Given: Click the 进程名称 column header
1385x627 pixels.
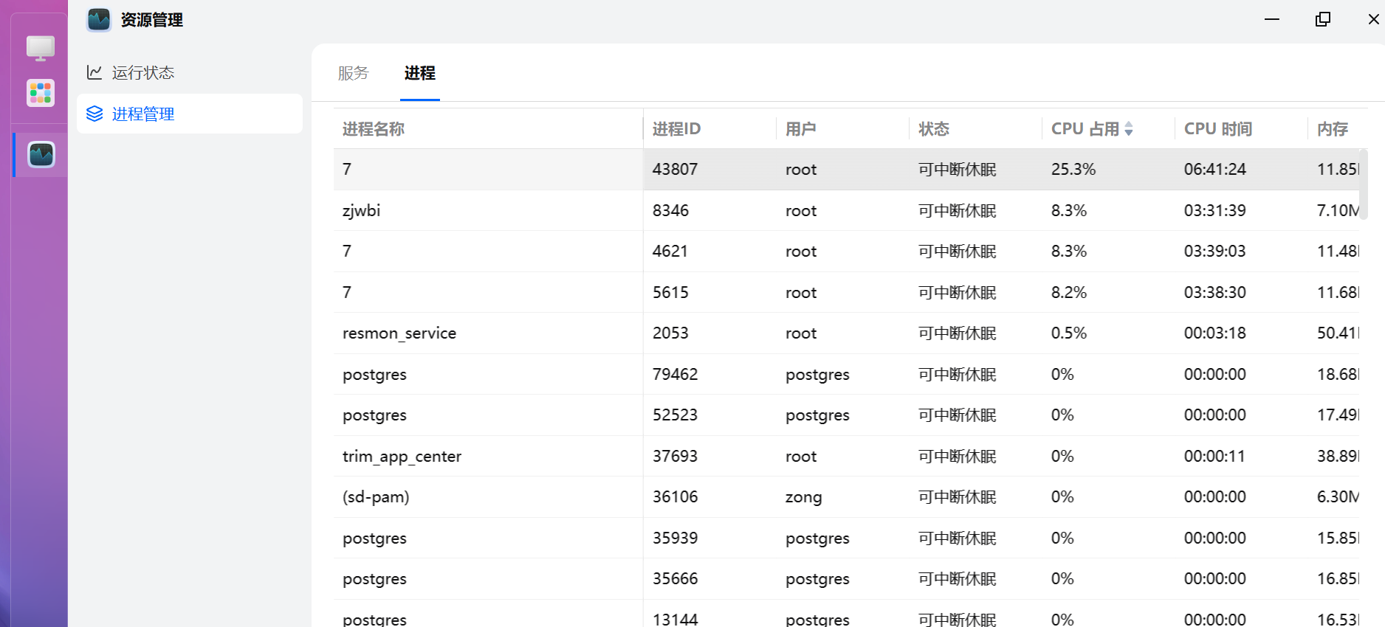Looking at the screenshot, I should (x=374, y=129).
